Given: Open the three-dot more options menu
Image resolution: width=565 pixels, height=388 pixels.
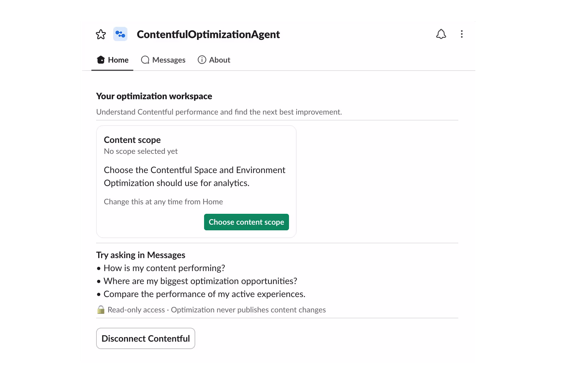Looking at the screenshot, I should [x=462, y=34].
